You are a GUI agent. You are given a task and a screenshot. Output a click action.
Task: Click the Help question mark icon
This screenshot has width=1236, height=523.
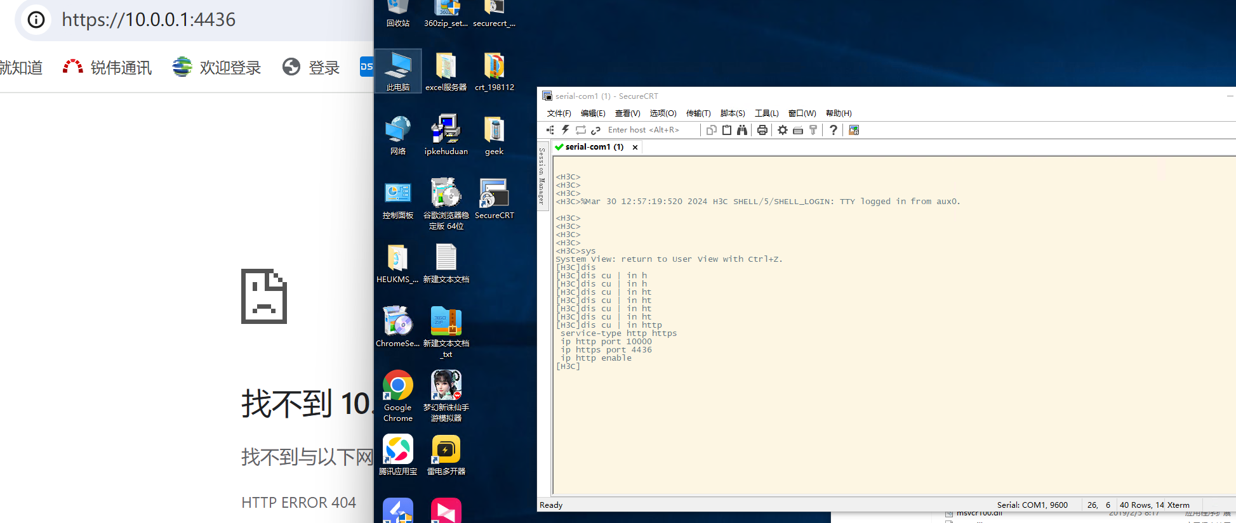[834, 130]
